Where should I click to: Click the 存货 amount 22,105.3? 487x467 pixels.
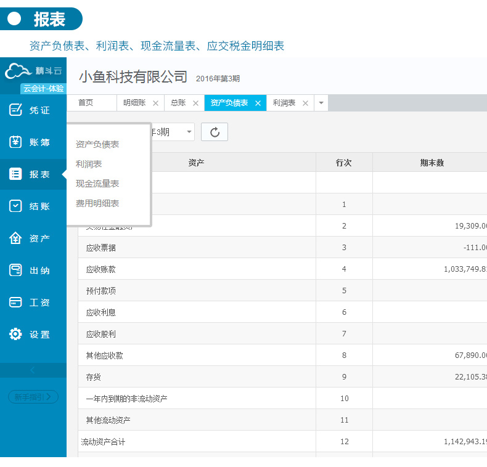pyautogui.click(x=471, y=377)
